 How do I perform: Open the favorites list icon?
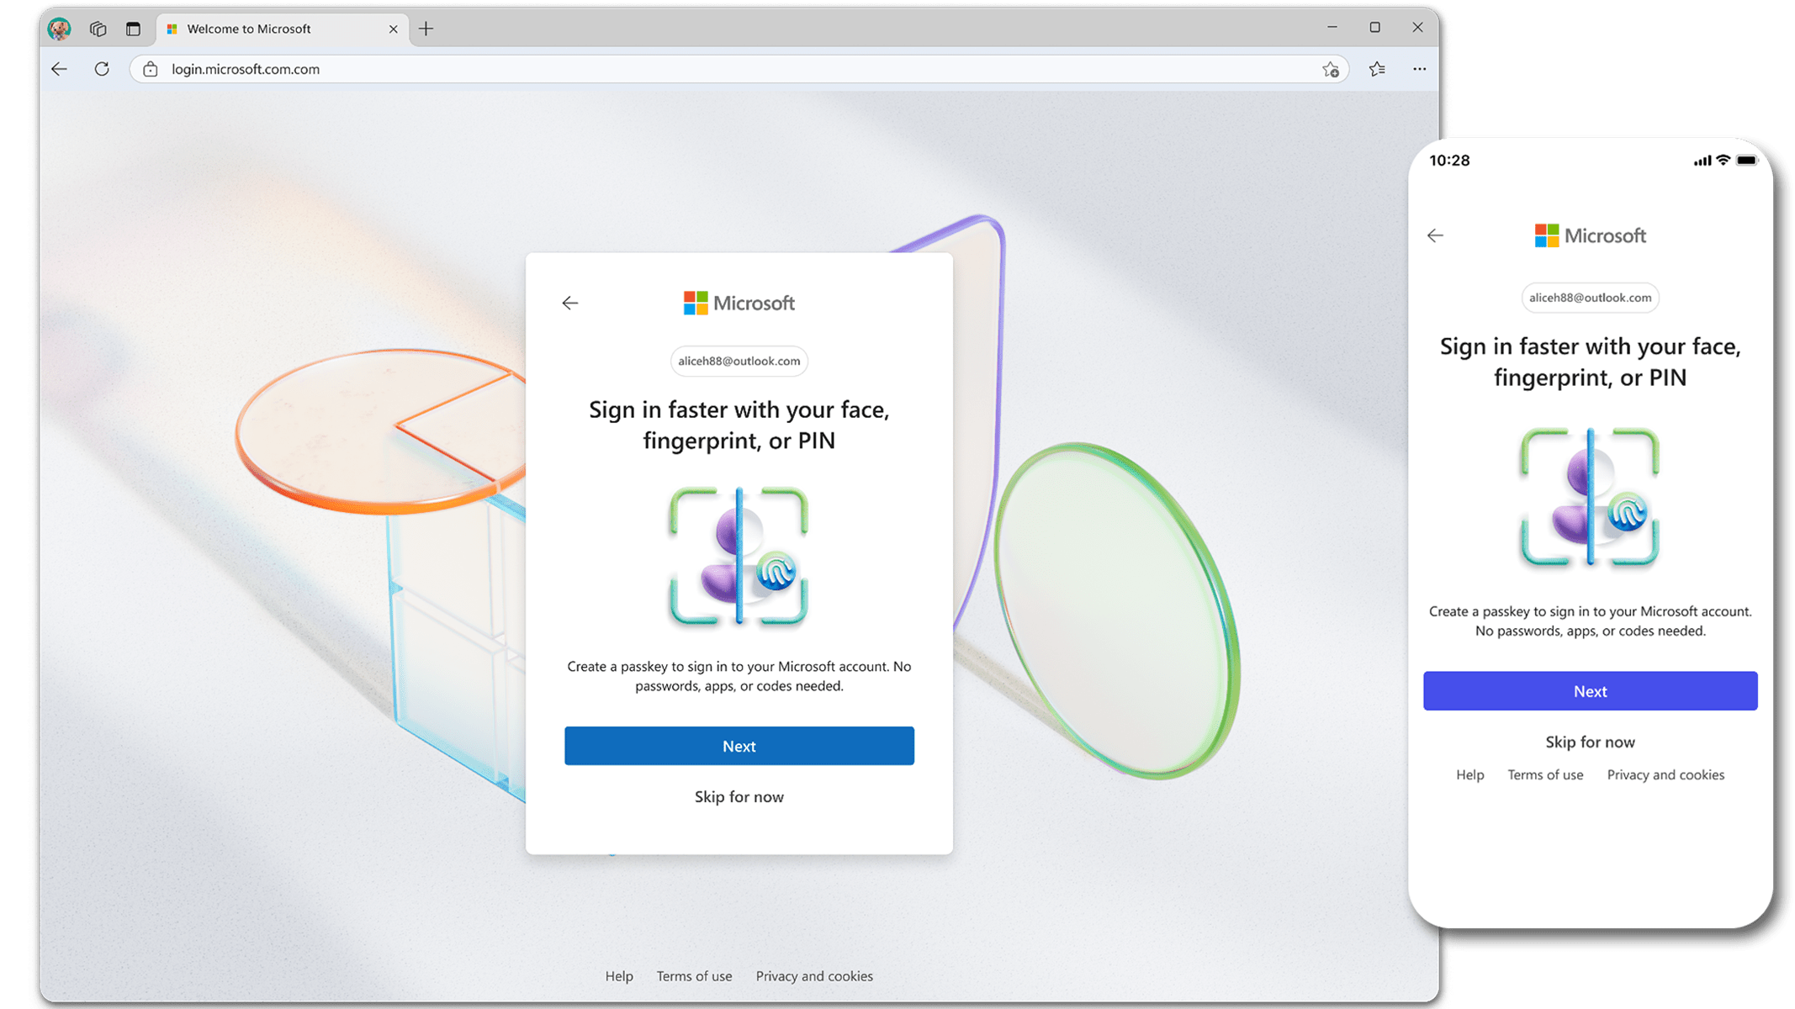pyautogui.click(x=1377, y=69)
